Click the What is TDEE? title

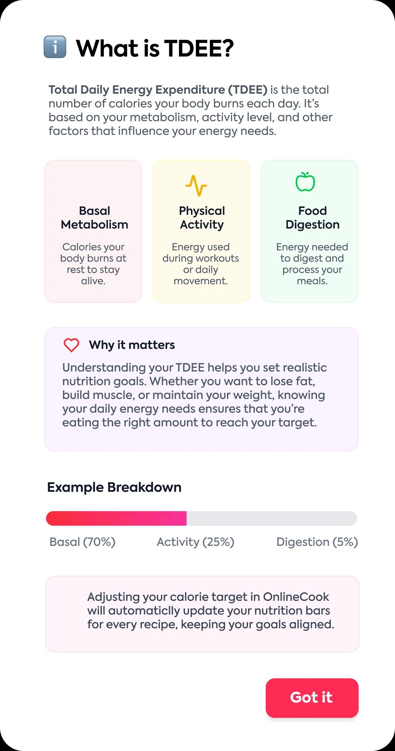(155, 48)
